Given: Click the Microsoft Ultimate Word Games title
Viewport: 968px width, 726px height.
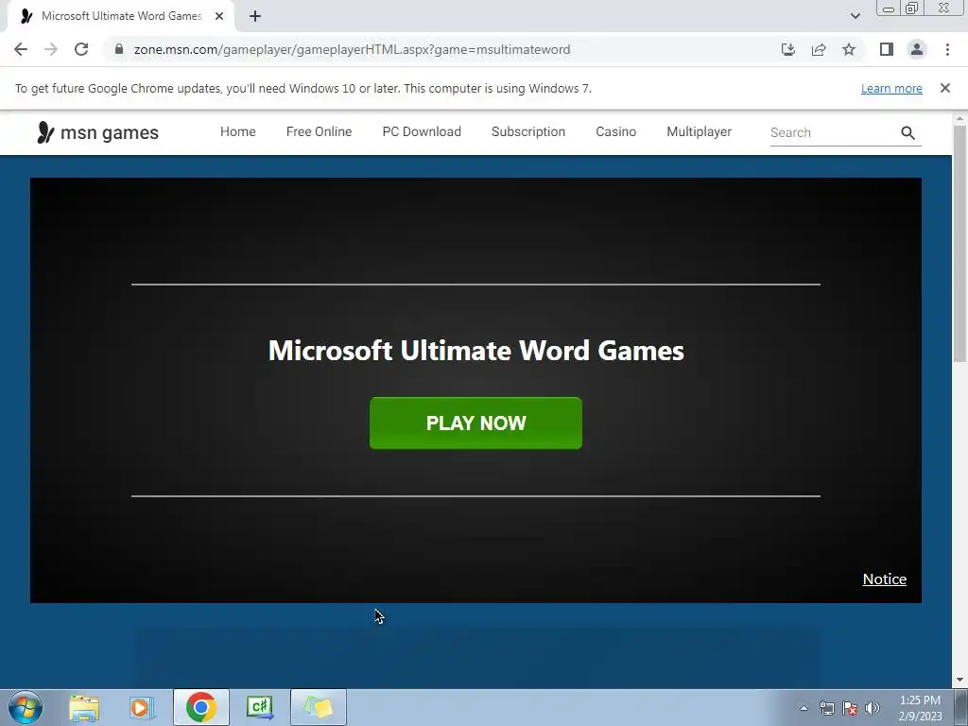Looking at the screenshot, I should click(476, 350).
